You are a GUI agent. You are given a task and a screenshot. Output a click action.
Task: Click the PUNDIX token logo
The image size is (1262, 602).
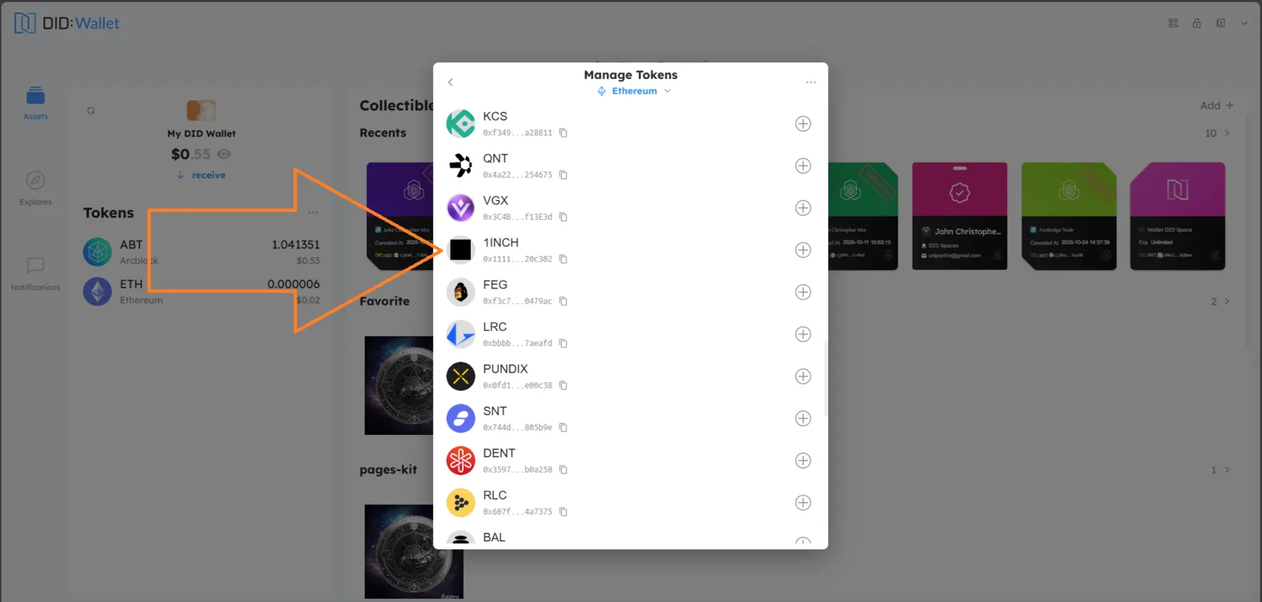coord(461,377)
